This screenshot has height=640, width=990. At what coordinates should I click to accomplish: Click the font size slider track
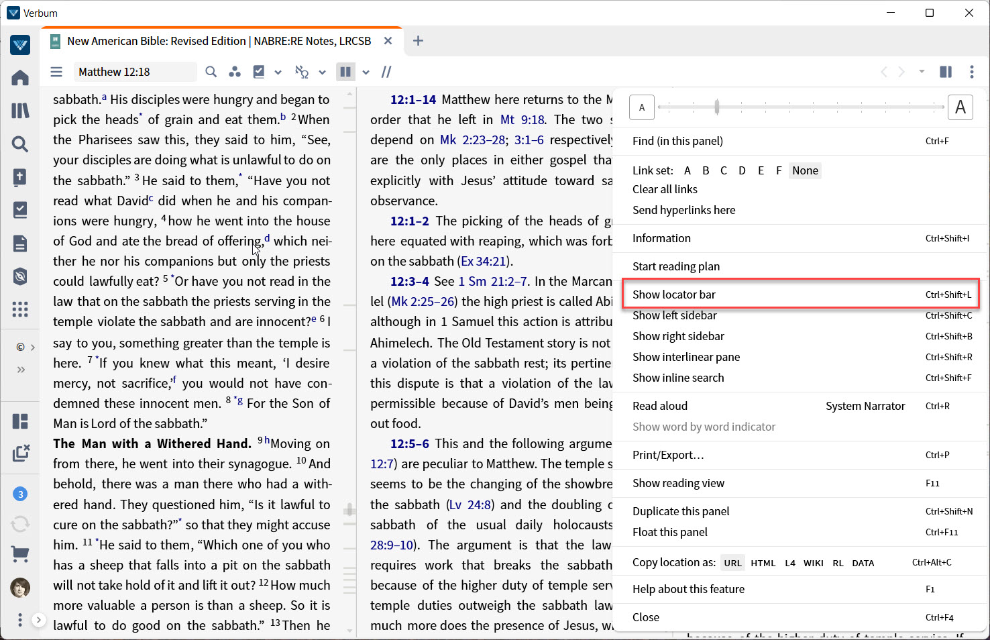click(x=801, y=107)
